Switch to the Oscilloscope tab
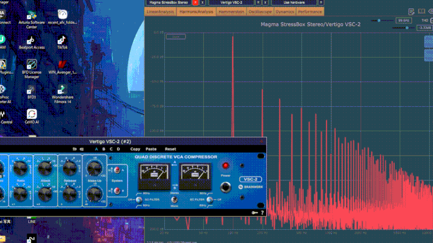 (x=260, y=12)
